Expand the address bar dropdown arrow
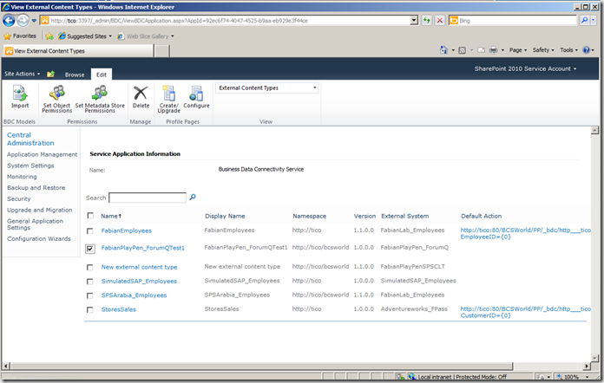 pos(414,21)
